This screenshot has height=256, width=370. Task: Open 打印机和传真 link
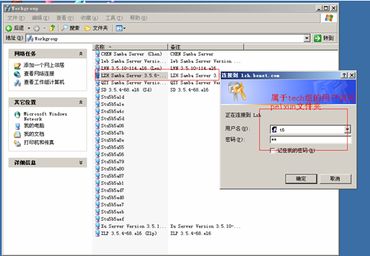tap(39, 142)
